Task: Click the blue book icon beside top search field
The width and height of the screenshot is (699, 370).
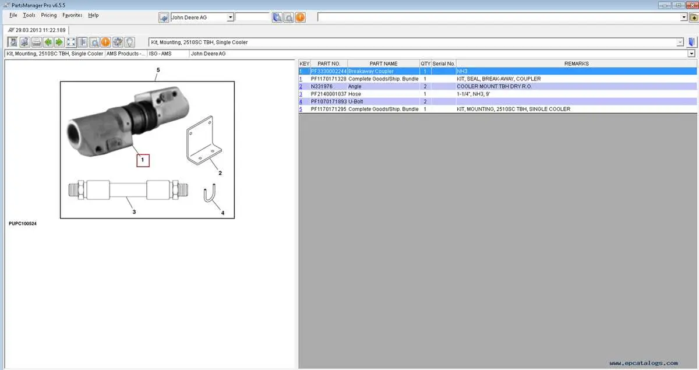Action: point(277,17)
